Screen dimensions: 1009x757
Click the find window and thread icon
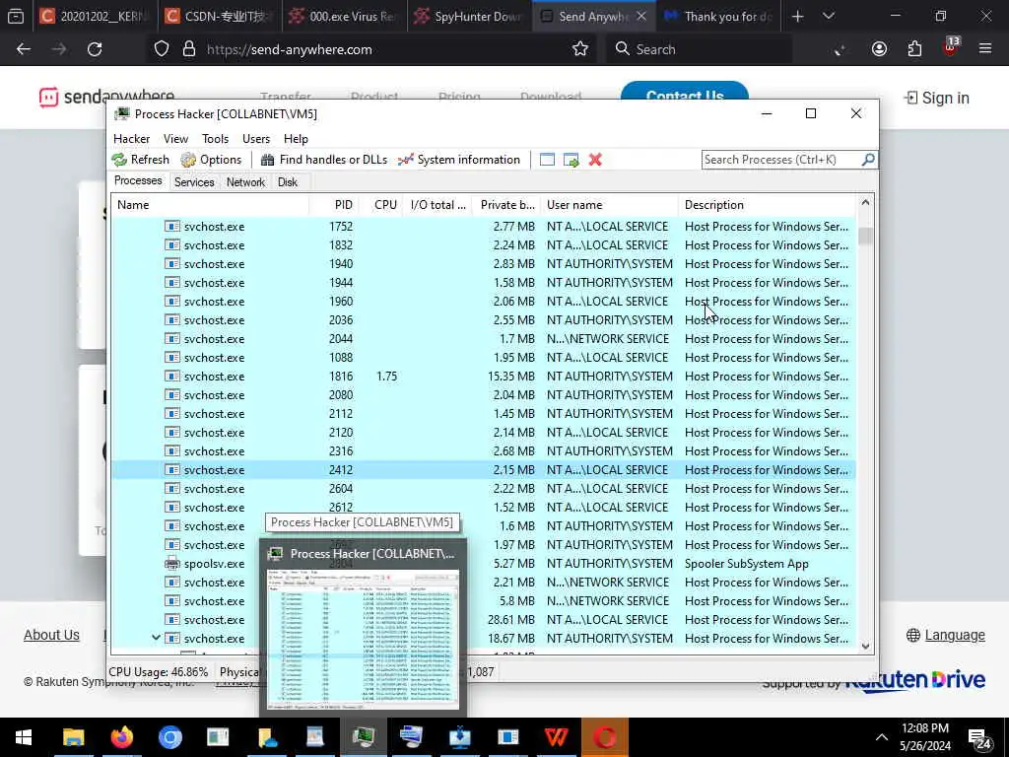point(572,160)
